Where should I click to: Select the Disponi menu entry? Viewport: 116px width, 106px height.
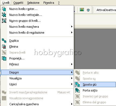[37, 72]
